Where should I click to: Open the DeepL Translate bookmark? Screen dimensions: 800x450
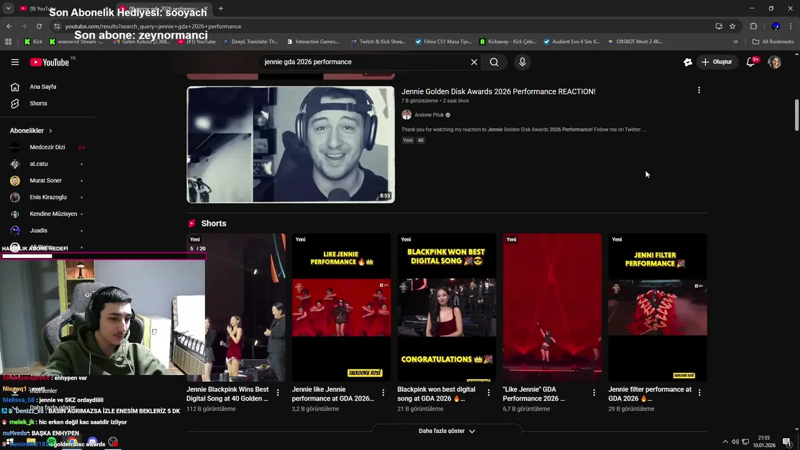tap(250, 42)
